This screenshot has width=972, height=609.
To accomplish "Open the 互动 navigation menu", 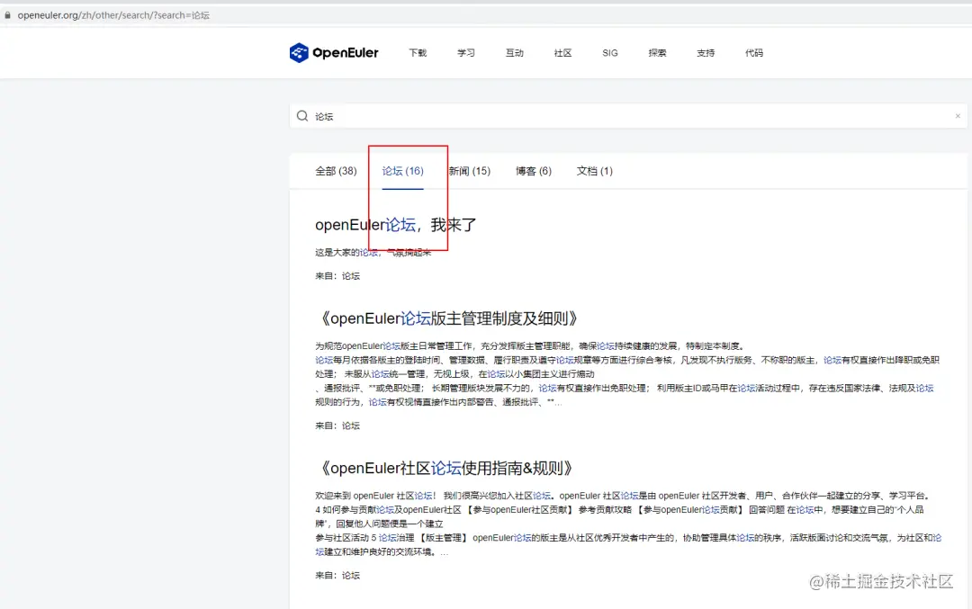I will click(x=514, y=54).
